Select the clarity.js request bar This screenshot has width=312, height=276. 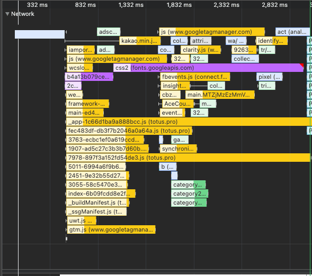(x=201, y=50)
